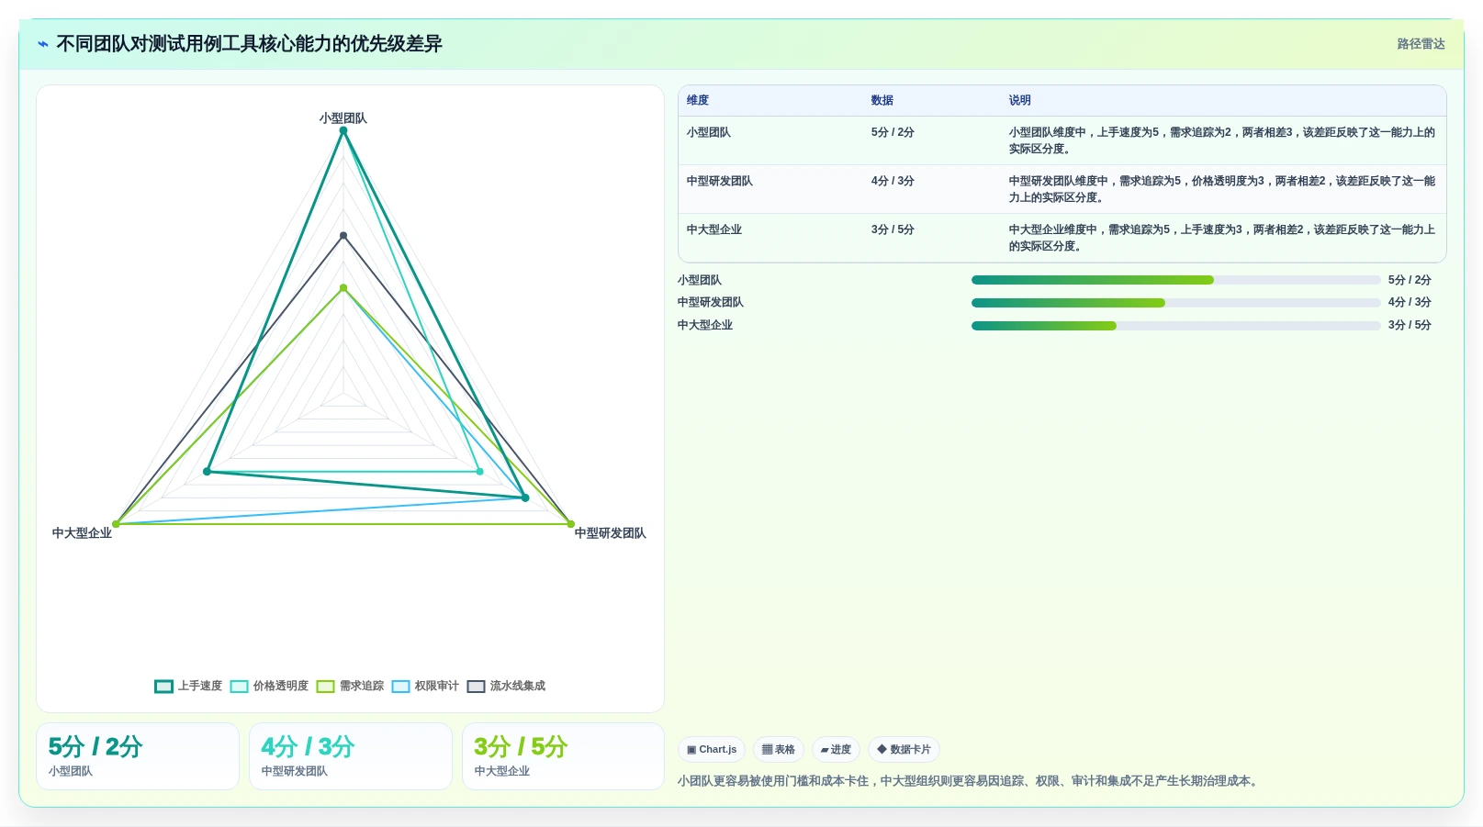Image resolution: width=1483 pixels, height=827 pixels.
Task: Open the 5分 / 2分 小型团队 data card
Action: tap(138, 756)
